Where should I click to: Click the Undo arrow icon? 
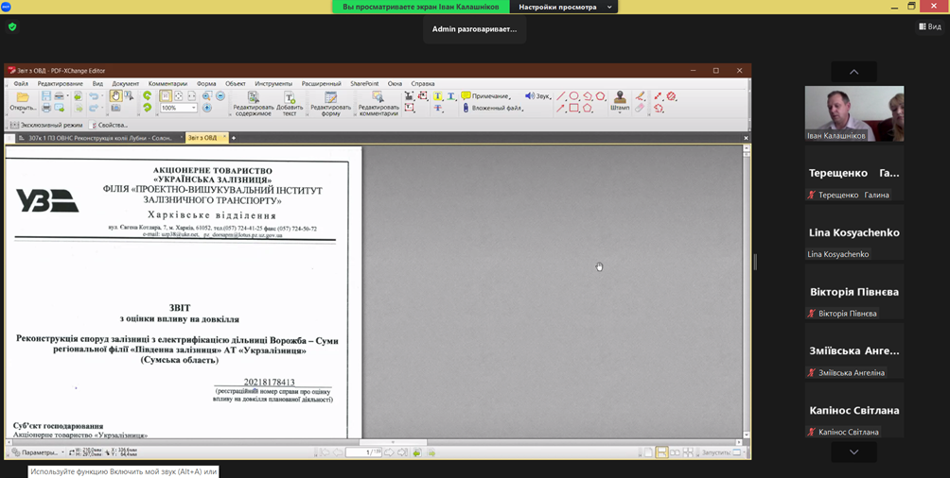point(94,95)
